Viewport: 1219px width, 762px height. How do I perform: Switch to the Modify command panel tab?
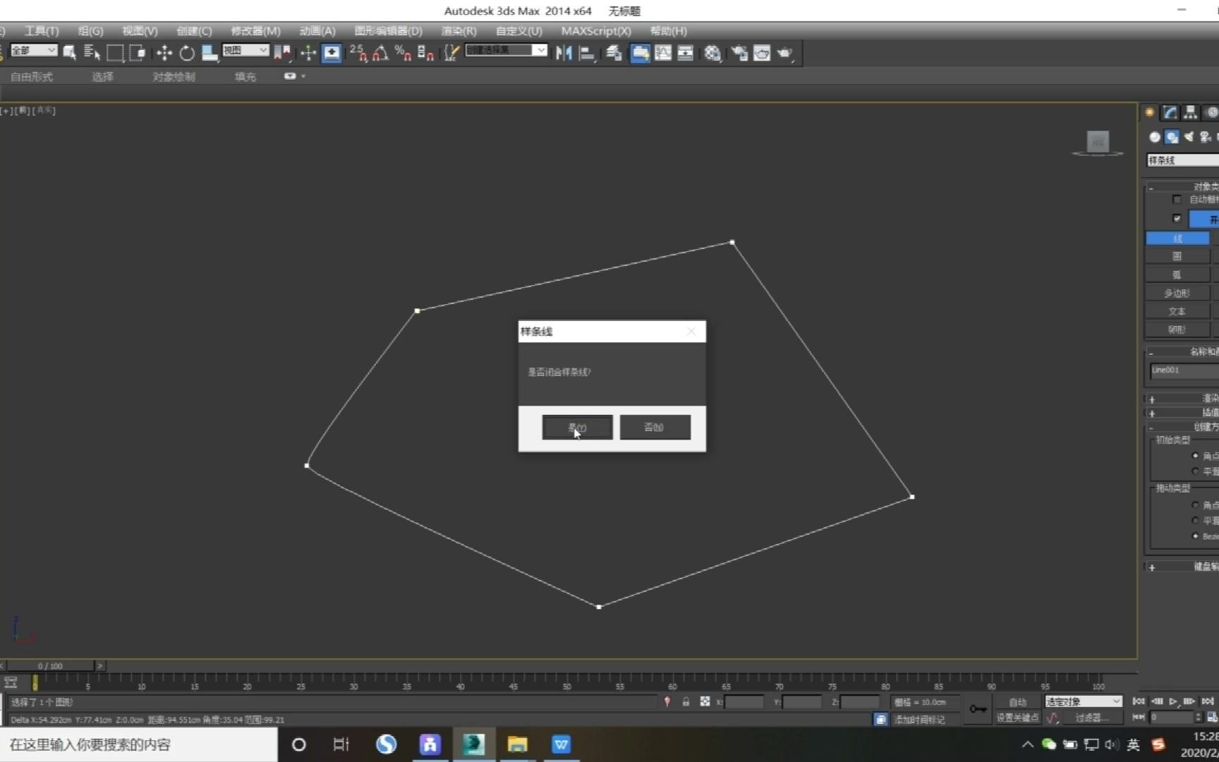tap(1171, 112)
